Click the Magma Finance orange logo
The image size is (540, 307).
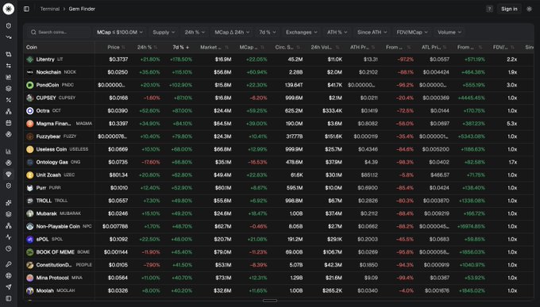pos(30,124)
